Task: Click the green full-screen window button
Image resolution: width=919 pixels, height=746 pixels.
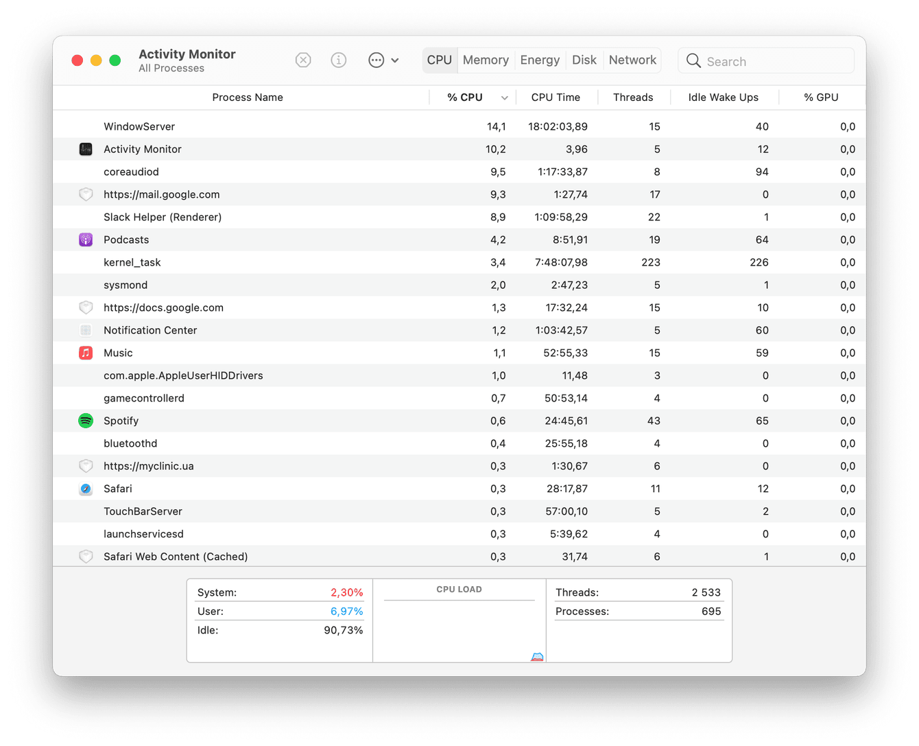Action: (x=115, y=60)
